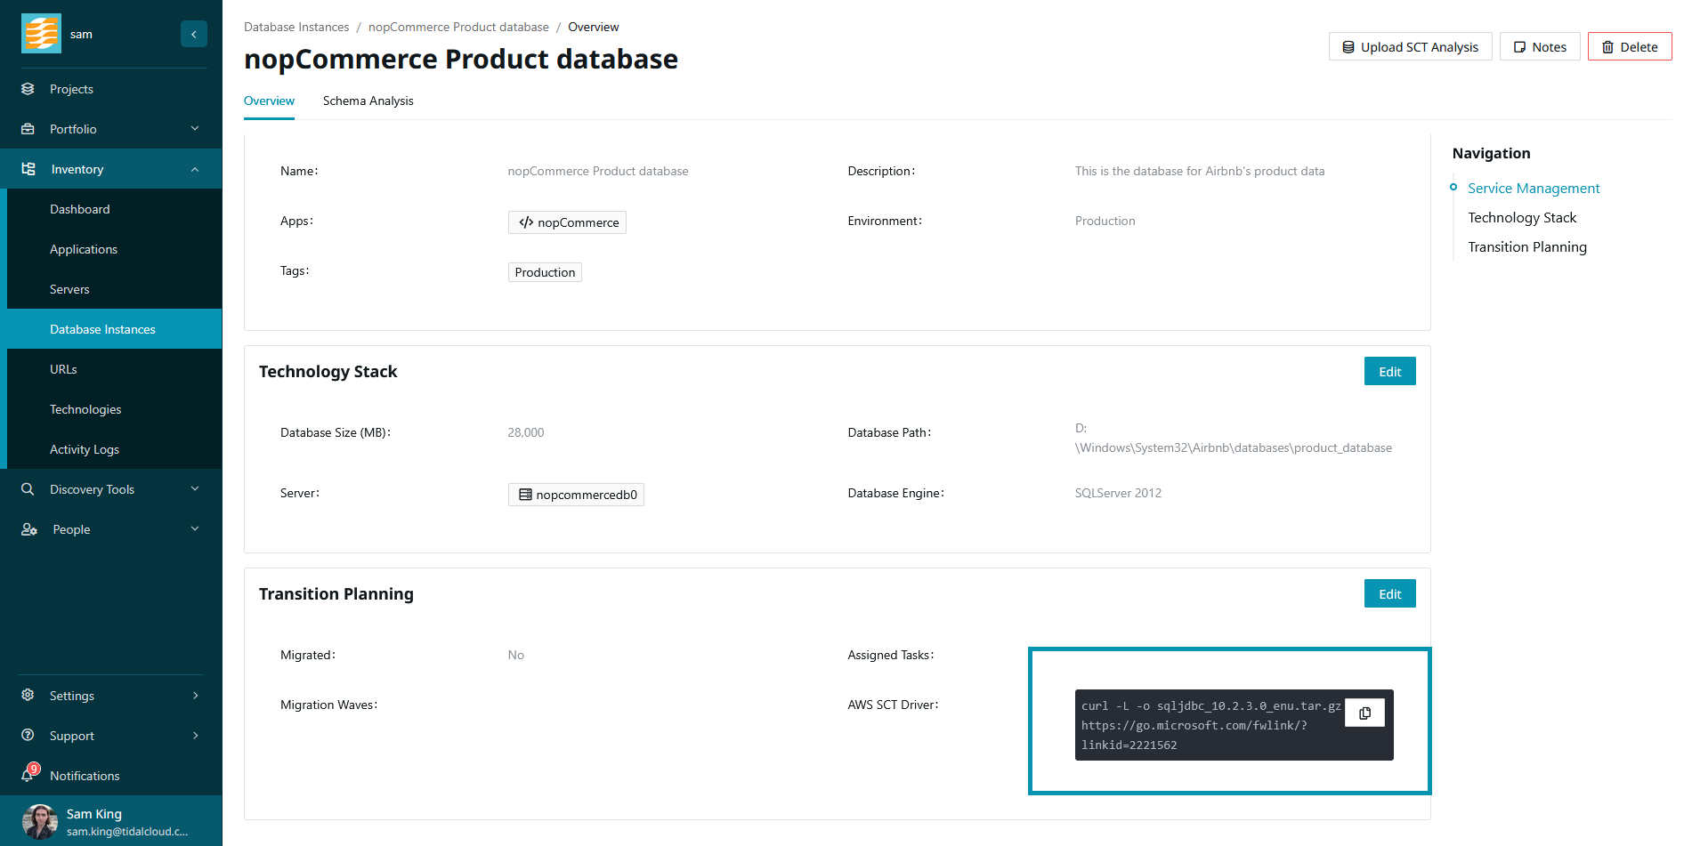Screen dimensions: 1692x846
Task: Click the Discovery Tools magnifier icon
Action: [x=28, y=489]
